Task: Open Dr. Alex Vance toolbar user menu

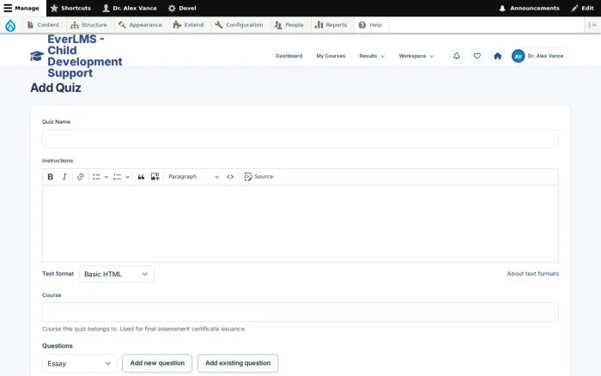Action: click(x=130, y=8)
